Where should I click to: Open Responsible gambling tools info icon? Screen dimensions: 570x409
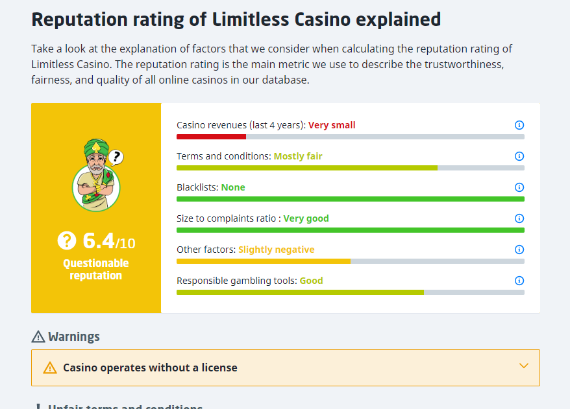519,281
